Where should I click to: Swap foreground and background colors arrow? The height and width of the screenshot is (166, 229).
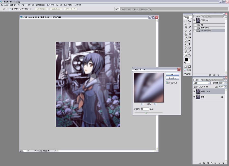[x=190, y=58]
